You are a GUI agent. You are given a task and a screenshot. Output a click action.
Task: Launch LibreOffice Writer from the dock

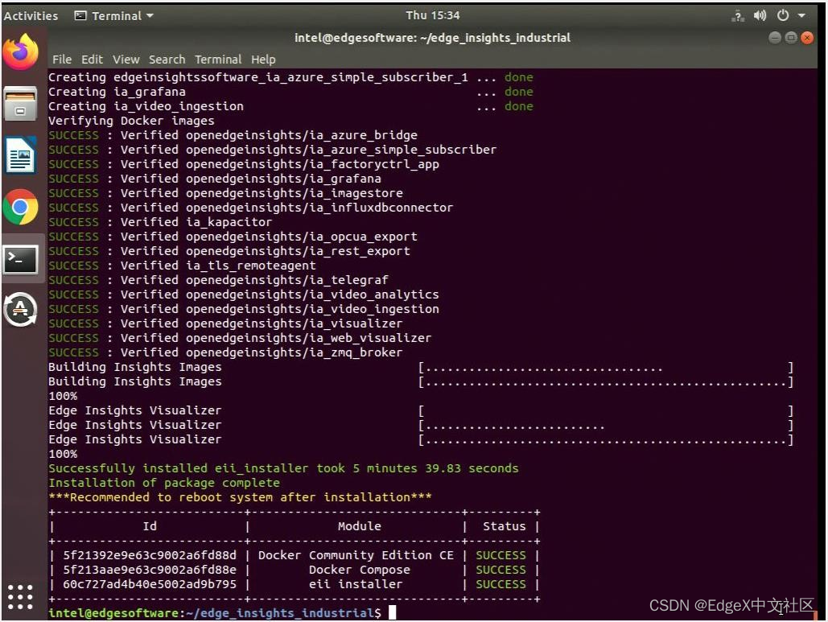21,155
